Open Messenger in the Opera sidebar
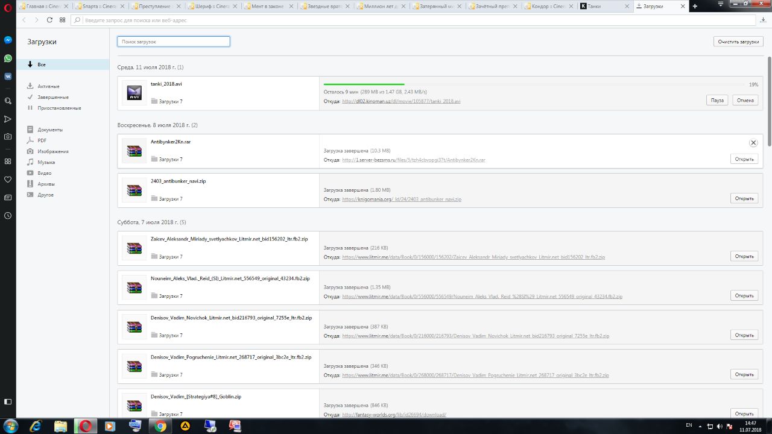This screenshot has height=434, width=772. point(8,40)
